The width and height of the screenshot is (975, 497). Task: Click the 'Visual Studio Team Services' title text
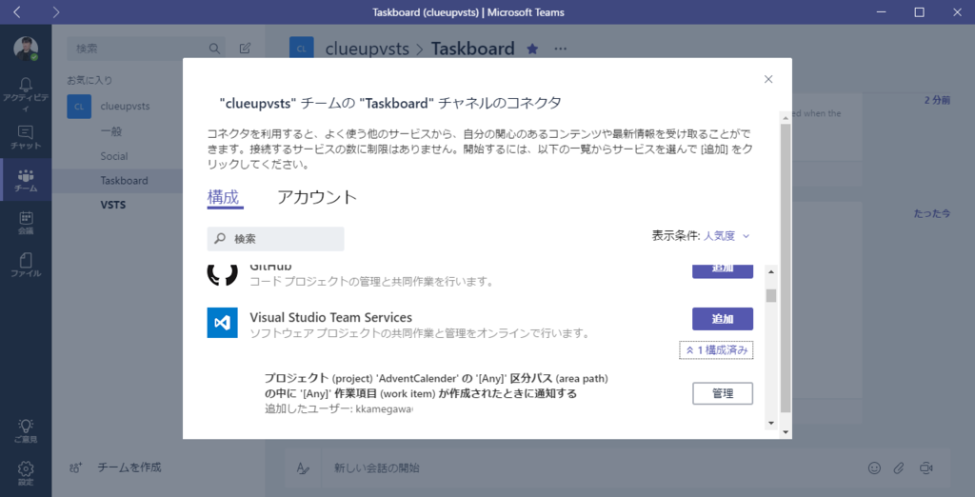point(330,317)
